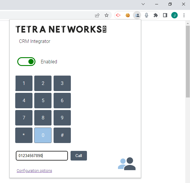
Task: Restore down the browser window
Action: pos(170,4)
